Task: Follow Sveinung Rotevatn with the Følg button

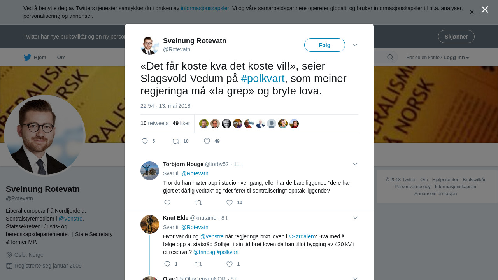Action: [324, 45]
